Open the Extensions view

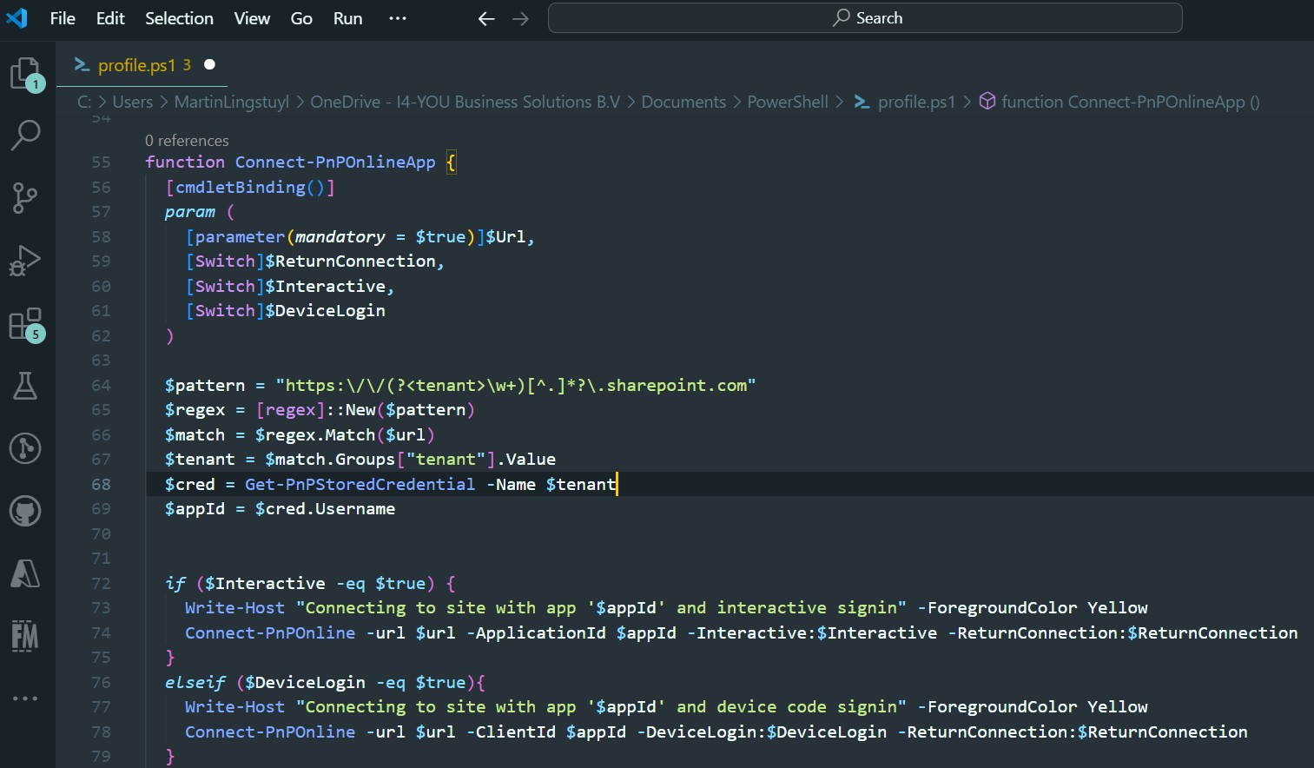coord(26,324)
